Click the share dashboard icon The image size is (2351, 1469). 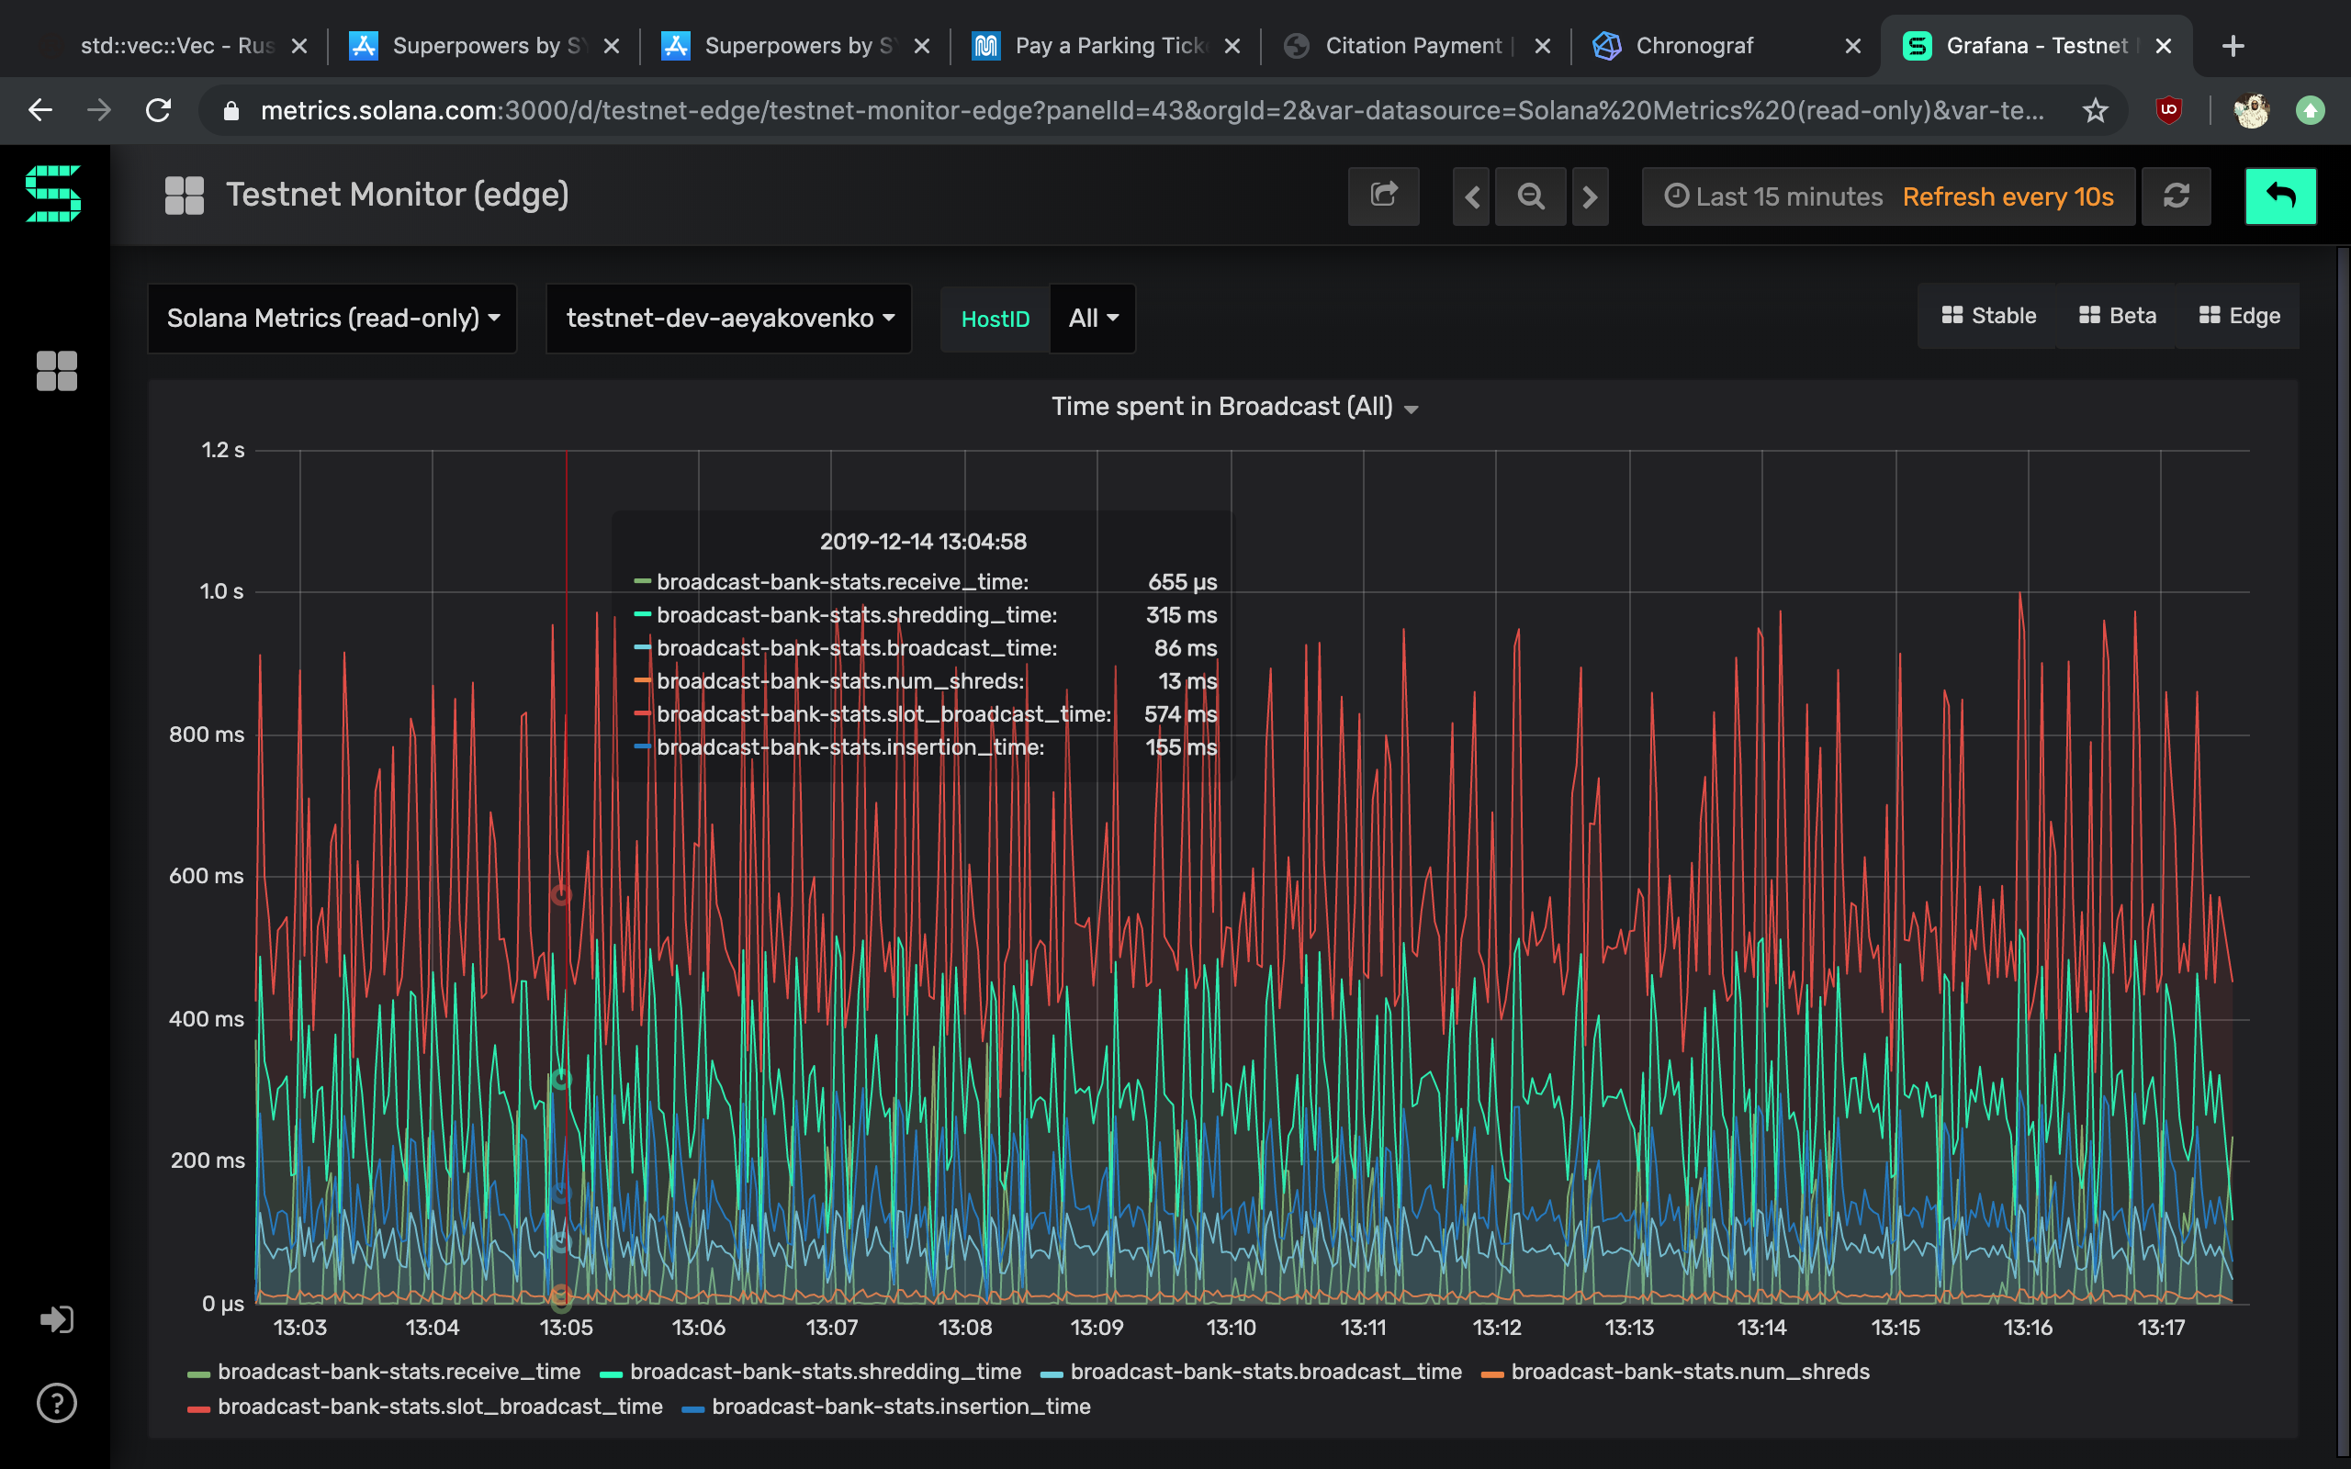(1382, 196)
